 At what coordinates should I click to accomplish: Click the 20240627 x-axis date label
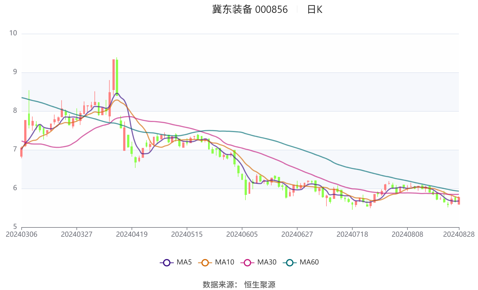(x=297, y=234)
